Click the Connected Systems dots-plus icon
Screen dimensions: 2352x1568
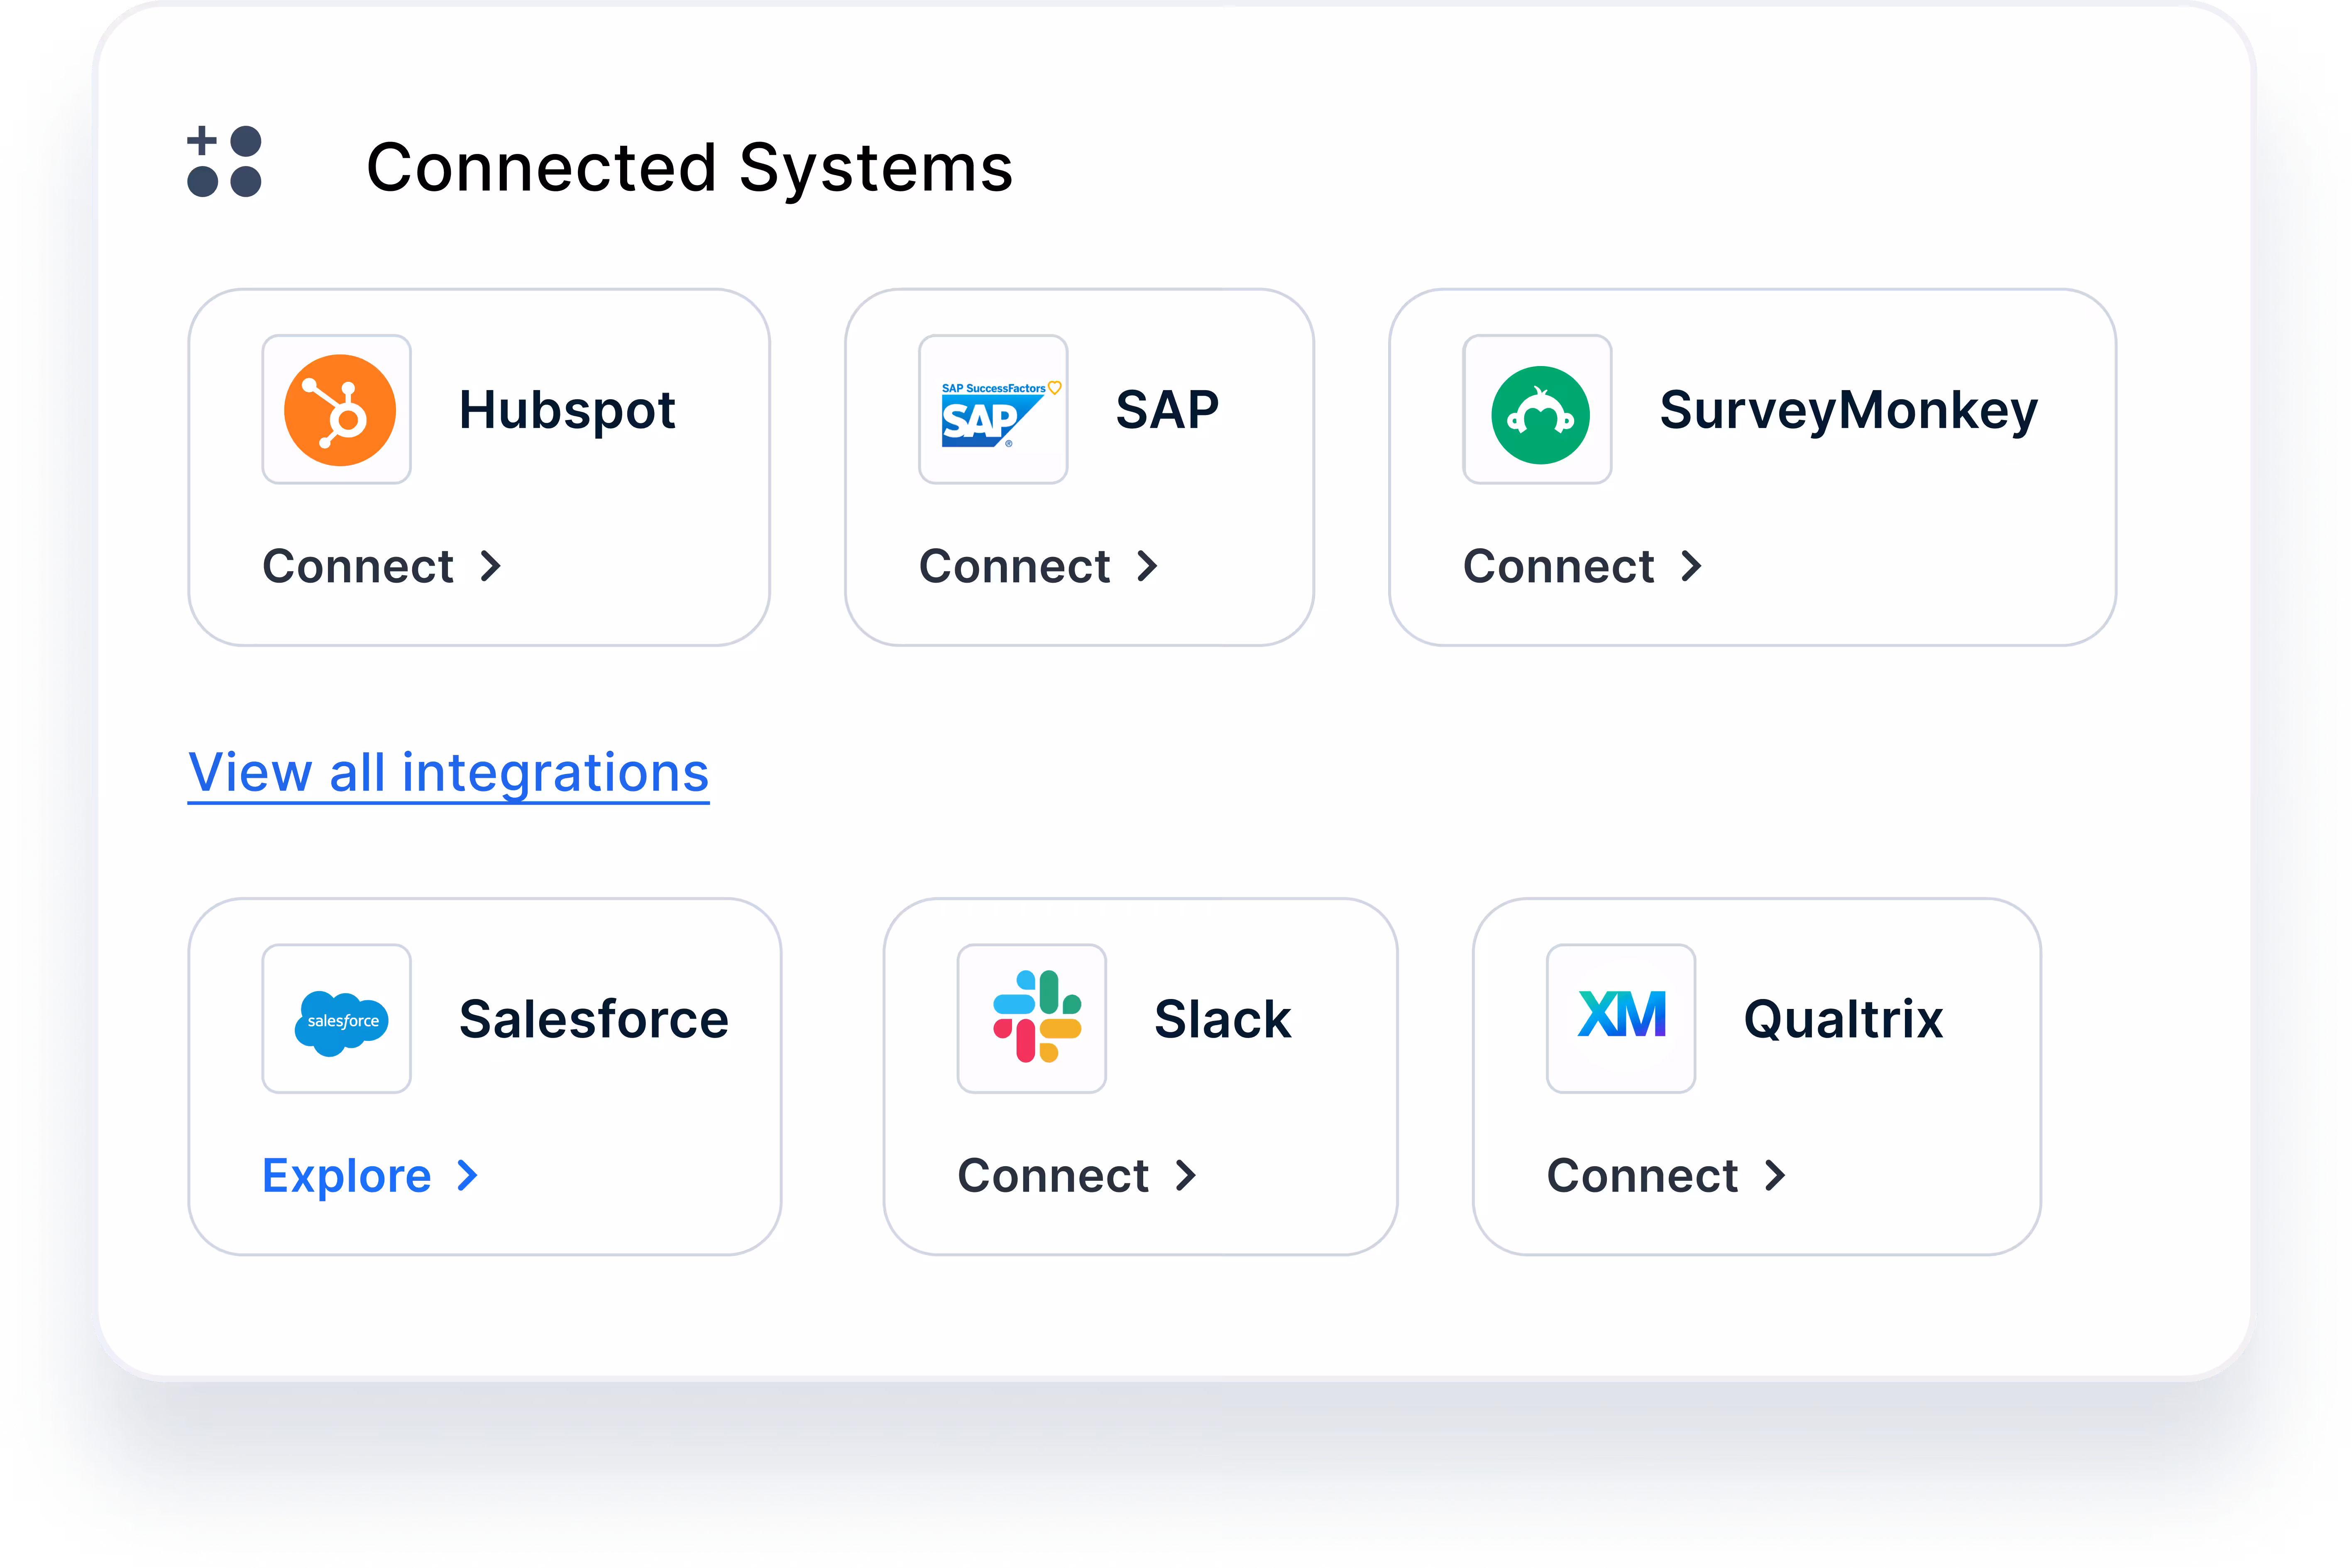coord(225,161)
